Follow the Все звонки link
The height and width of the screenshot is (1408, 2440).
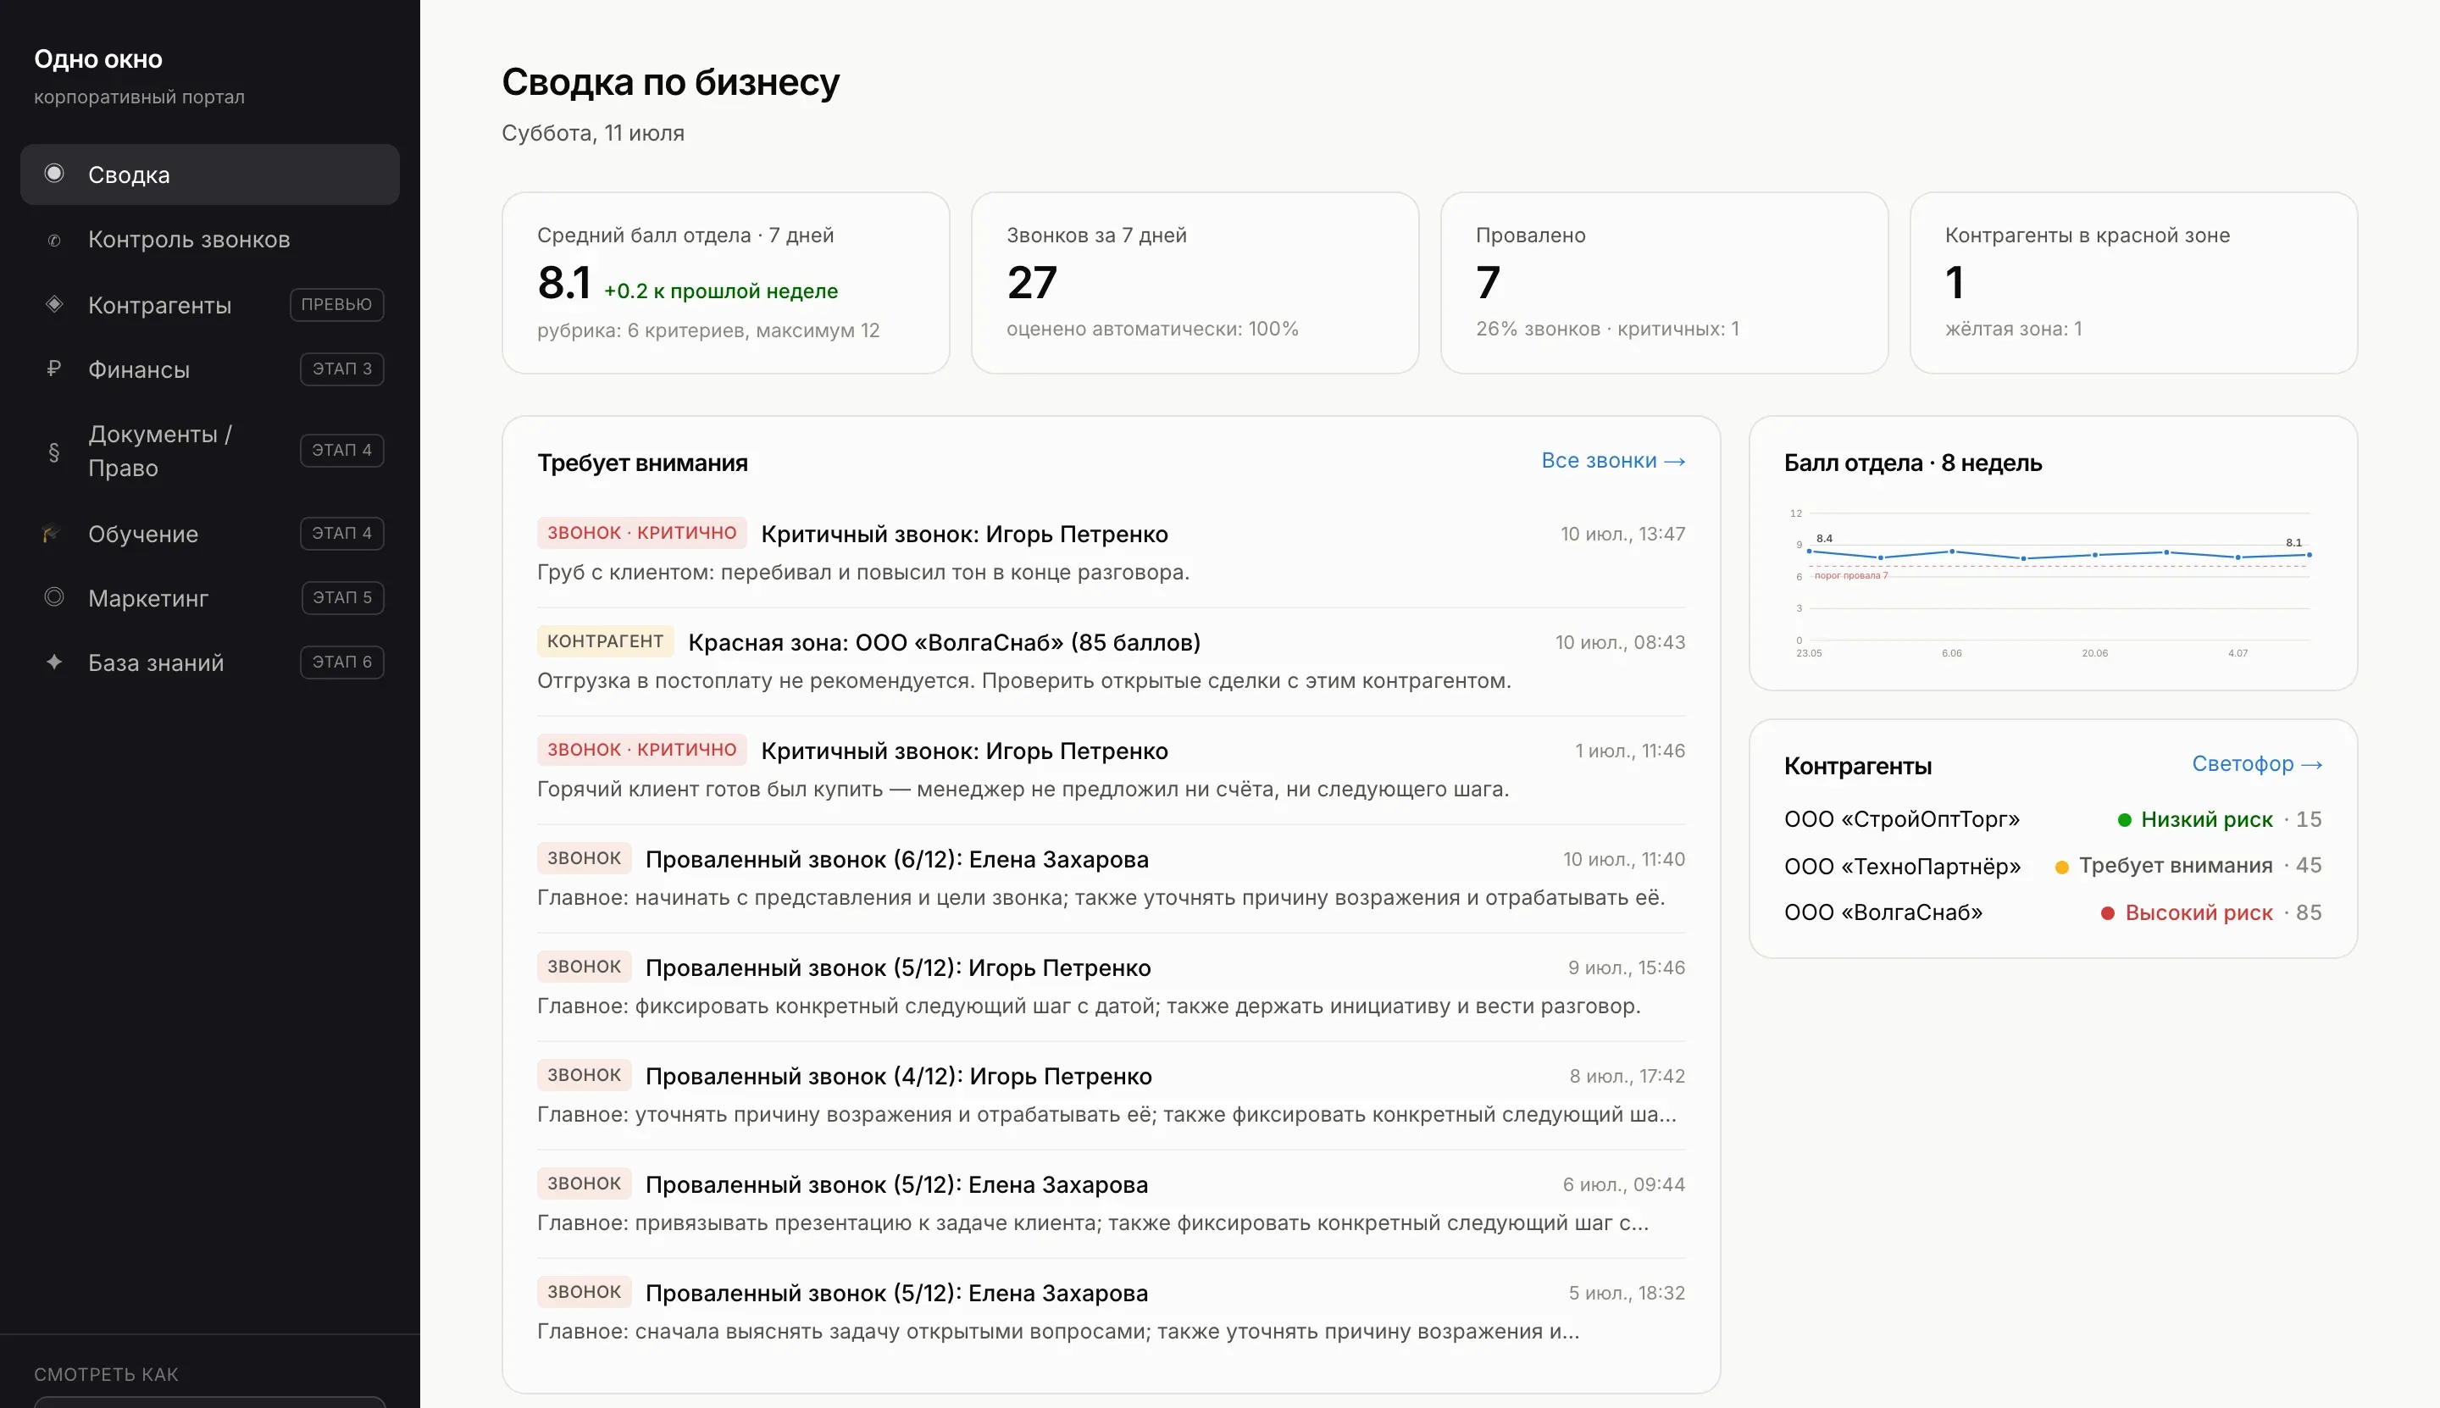tap(1613, 460)
